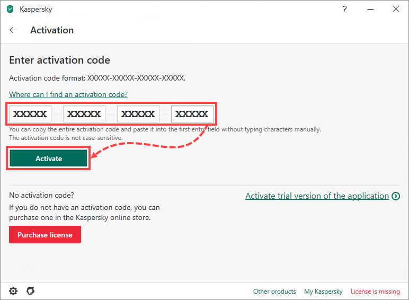
Task: Click the circled arrow beside the trial link
Action: point(396,196)
